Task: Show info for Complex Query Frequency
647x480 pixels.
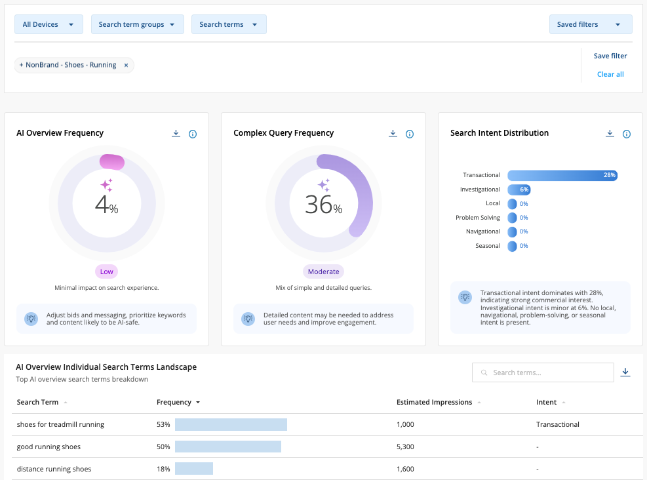Action: pyautogui.click(x=410, y=134)
